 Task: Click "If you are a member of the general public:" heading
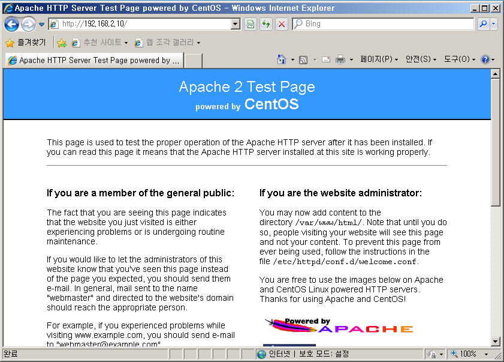[140, 193]
